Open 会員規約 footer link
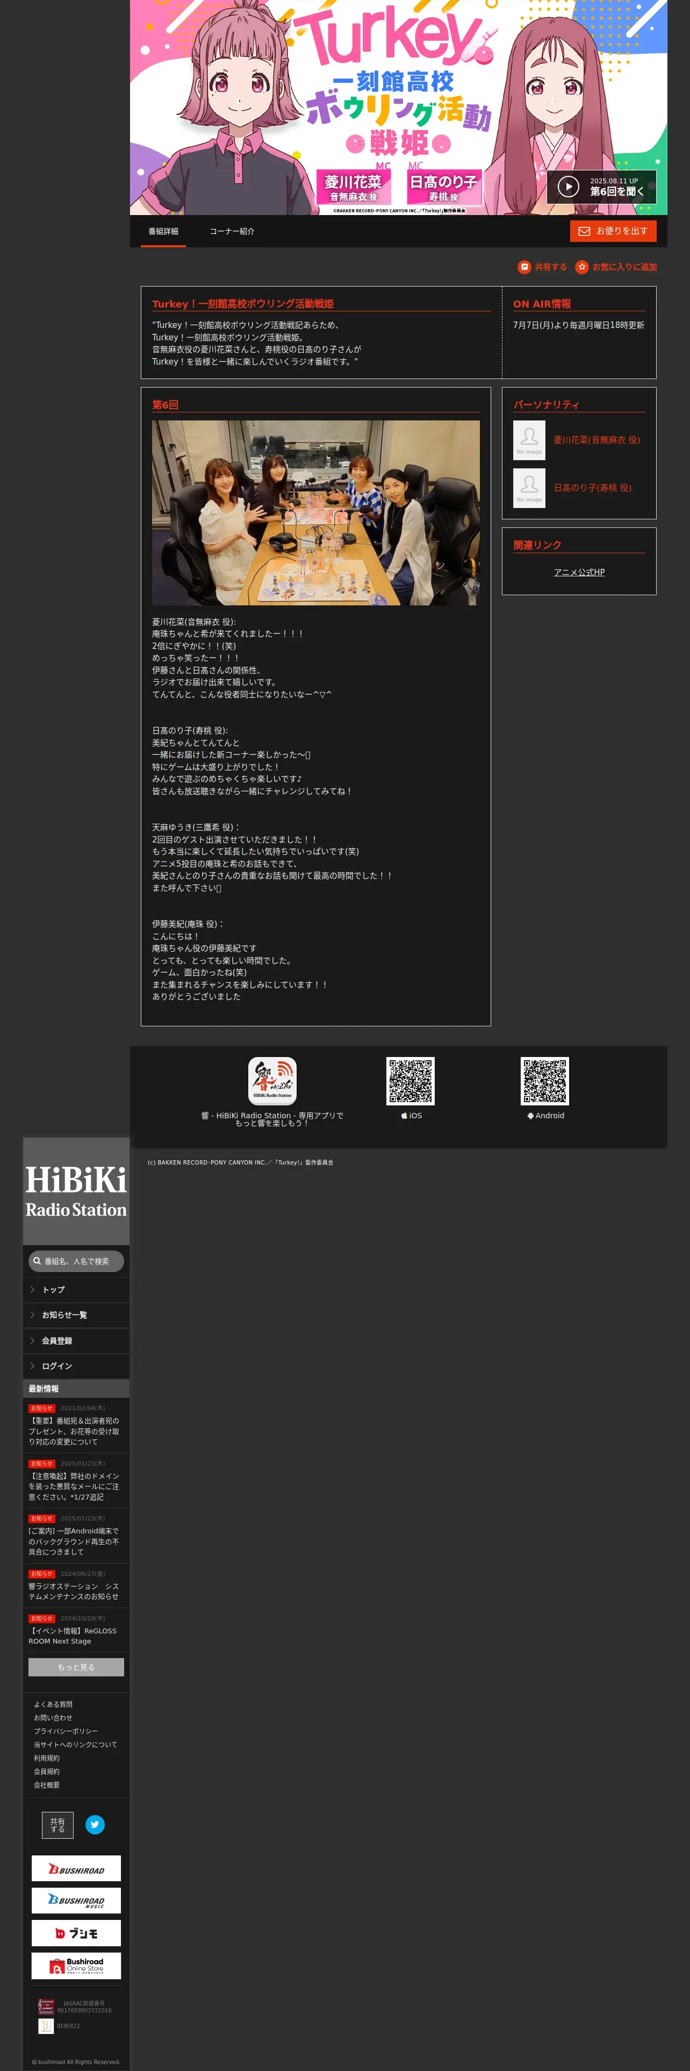The width and height of the screenshot is (690, 2071). click(47, 1771)
